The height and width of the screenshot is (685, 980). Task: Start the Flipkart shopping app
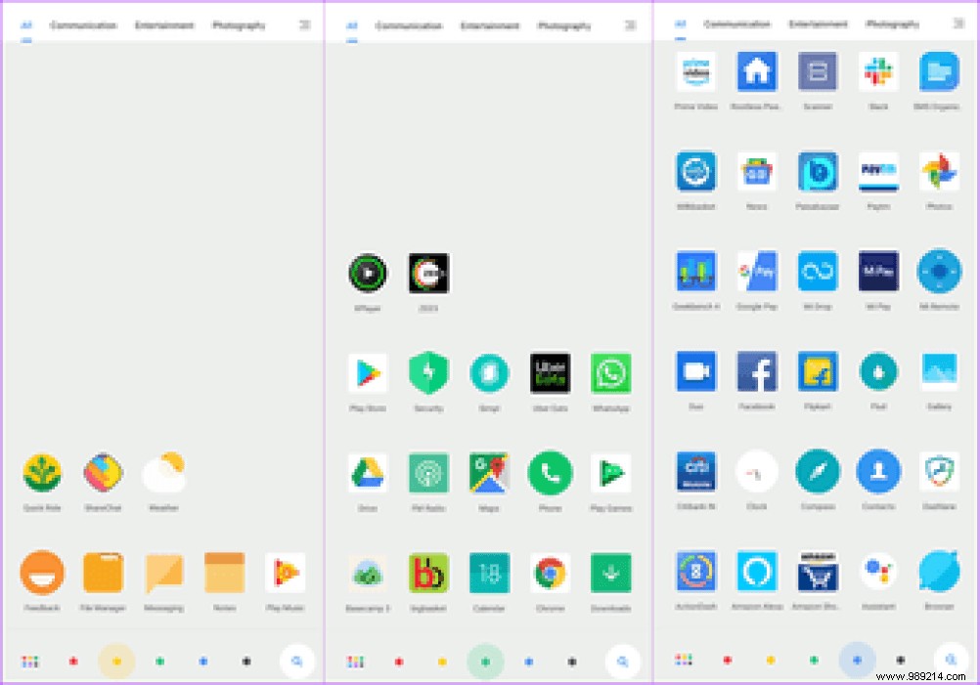818,371
